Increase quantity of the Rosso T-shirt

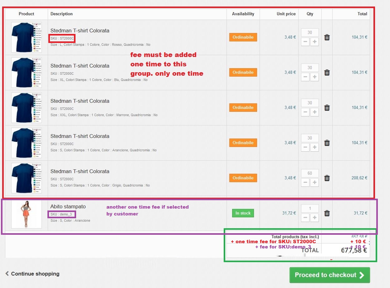click(x=314, y=42)
